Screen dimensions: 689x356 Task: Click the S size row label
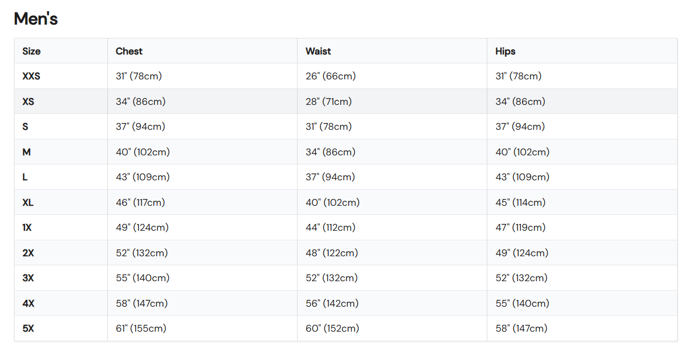tap(26, 126)
